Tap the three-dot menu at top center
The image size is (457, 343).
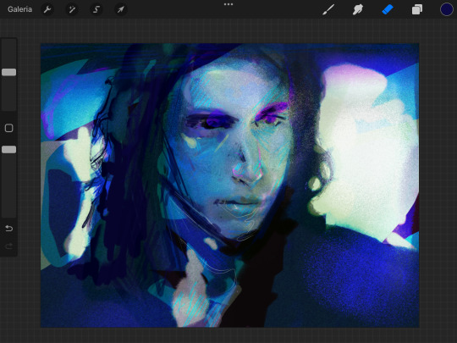(228, 4)
